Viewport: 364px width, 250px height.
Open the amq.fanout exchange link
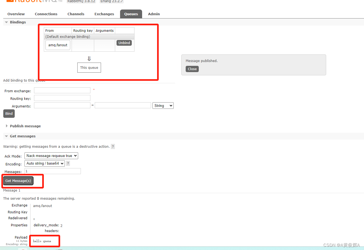[x=58, y=45]
